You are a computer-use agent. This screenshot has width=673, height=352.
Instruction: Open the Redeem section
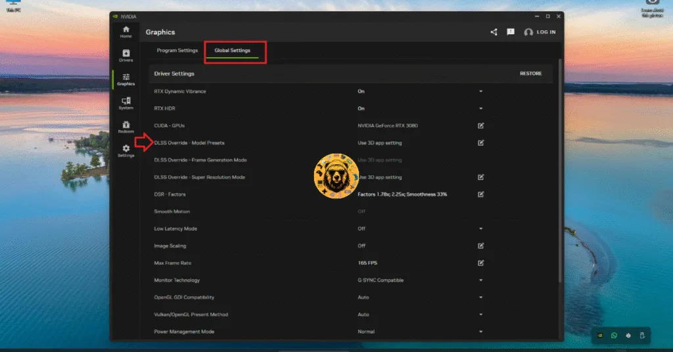click(x=126, y=127)
